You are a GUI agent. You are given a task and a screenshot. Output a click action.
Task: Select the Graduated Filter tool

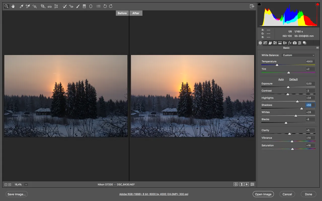pos(84,6)
